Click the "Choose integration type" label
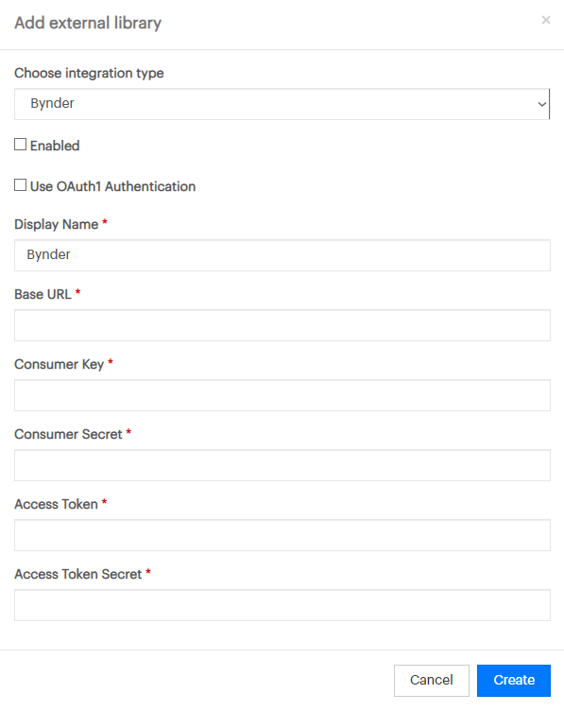This screenshot has height=711, width=564. [x=89, y=73]
